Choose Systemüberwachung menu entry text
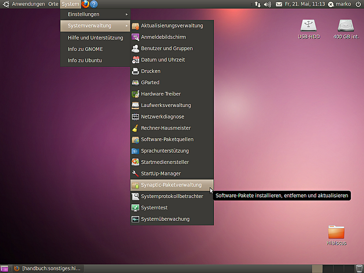 point(165,219)
